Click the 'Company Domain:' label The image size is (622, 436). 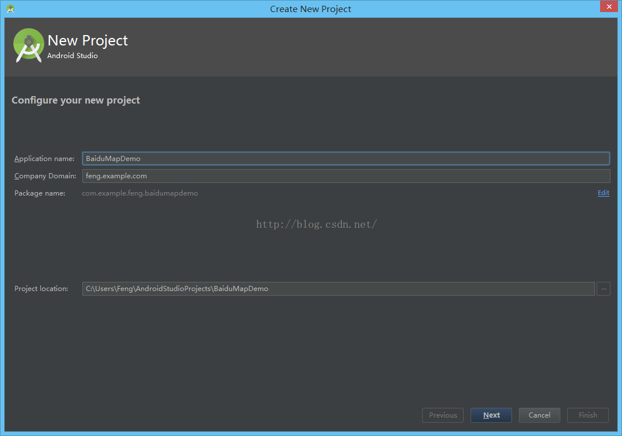(x=45, y=176)
